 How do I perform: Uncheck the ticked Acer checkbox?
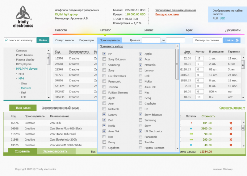[x=140, y=59]
